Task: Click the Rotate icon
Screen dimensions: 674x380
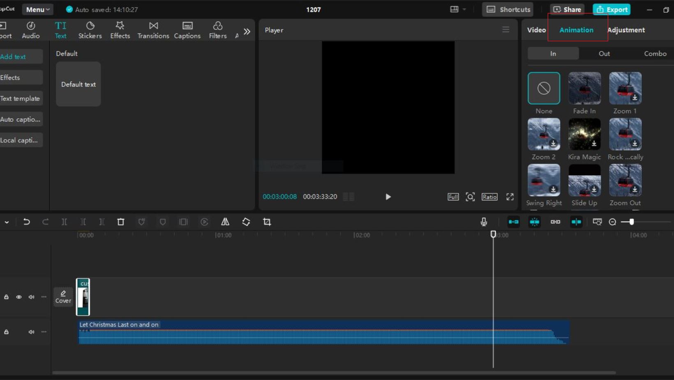Action: 246,222
